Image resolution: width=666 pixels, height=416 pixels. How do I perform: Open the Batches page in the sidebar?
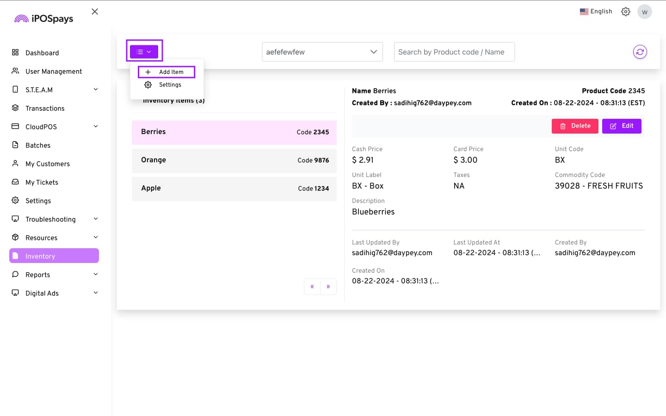click(x=38, y=145)
